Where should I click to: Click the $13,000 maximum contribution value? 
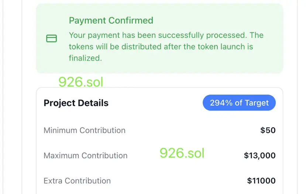point(259,156)
